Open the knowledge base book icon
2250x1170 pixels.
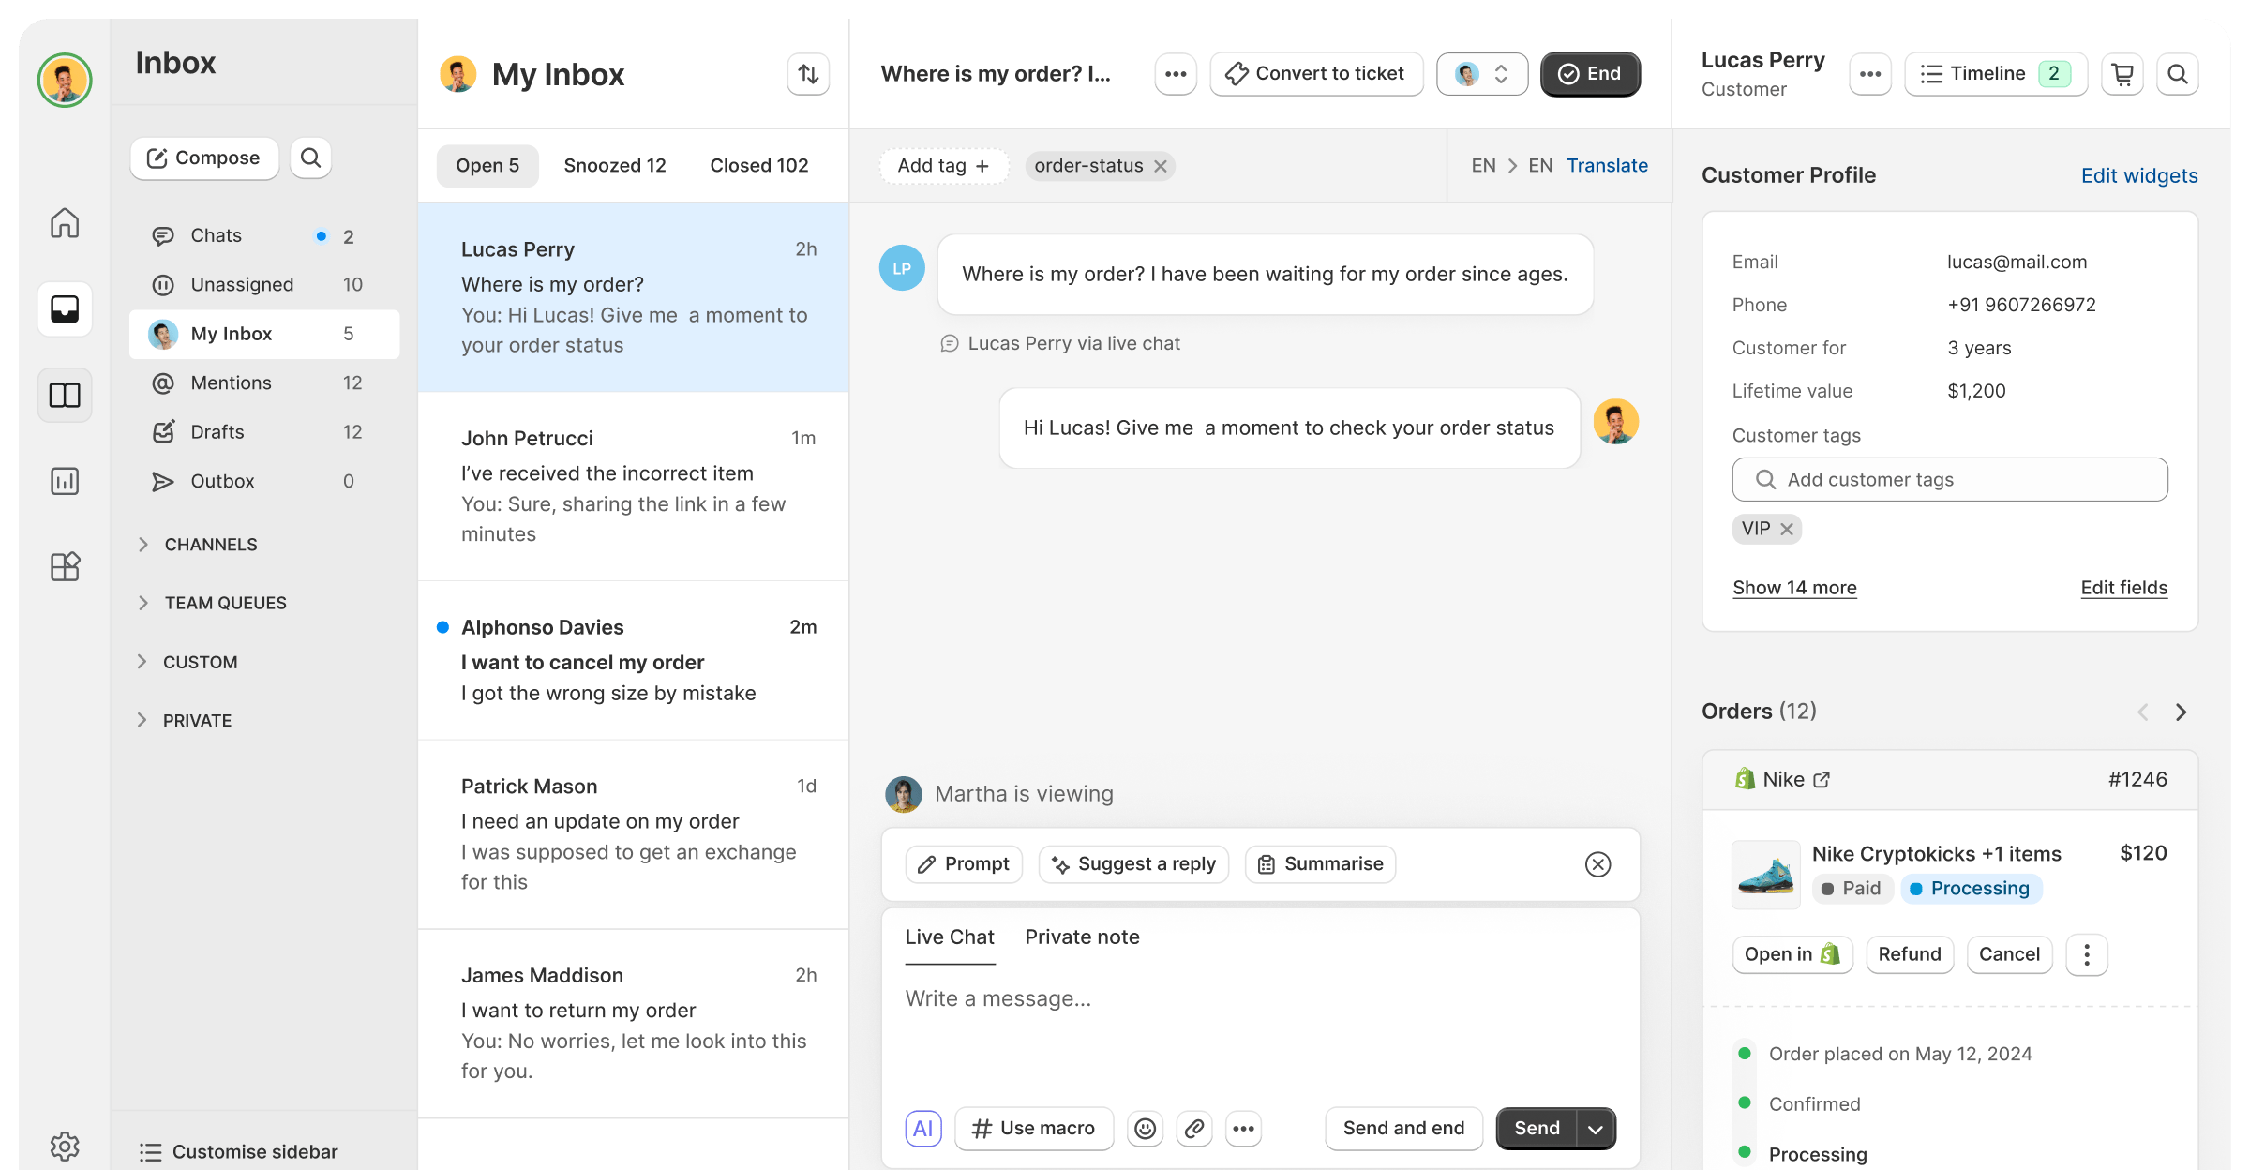pos(64,395)
